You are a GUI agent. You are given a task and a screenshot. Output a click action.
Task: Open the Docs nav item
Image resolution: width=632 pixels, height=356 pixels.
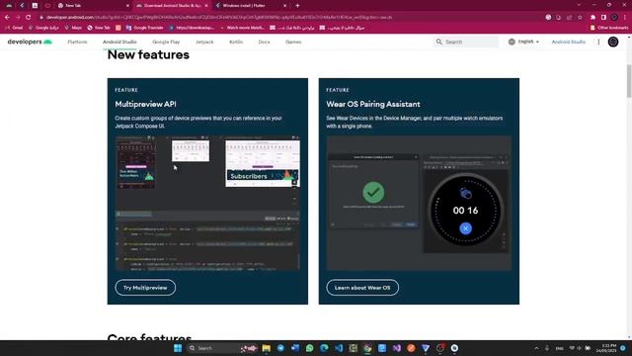(264, 42)
